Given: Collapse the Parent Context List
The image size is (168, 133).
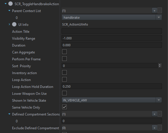Looking at the screenshot, I should point(9,11).
